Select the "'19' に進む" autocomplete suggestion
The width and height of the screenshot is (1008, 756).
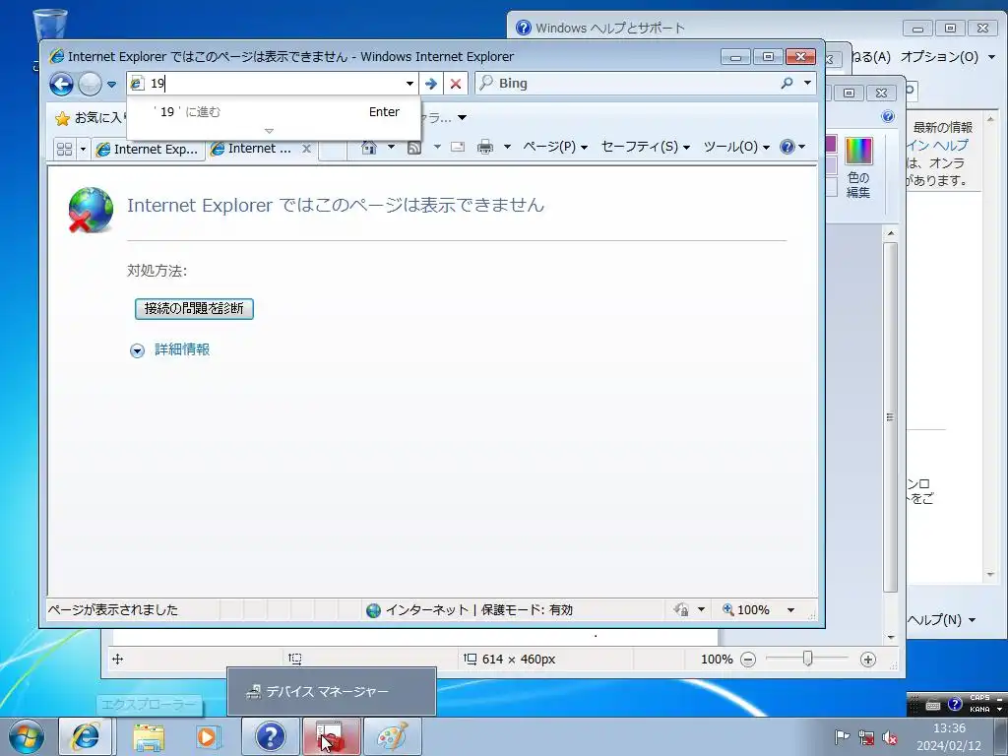point(275,112)
